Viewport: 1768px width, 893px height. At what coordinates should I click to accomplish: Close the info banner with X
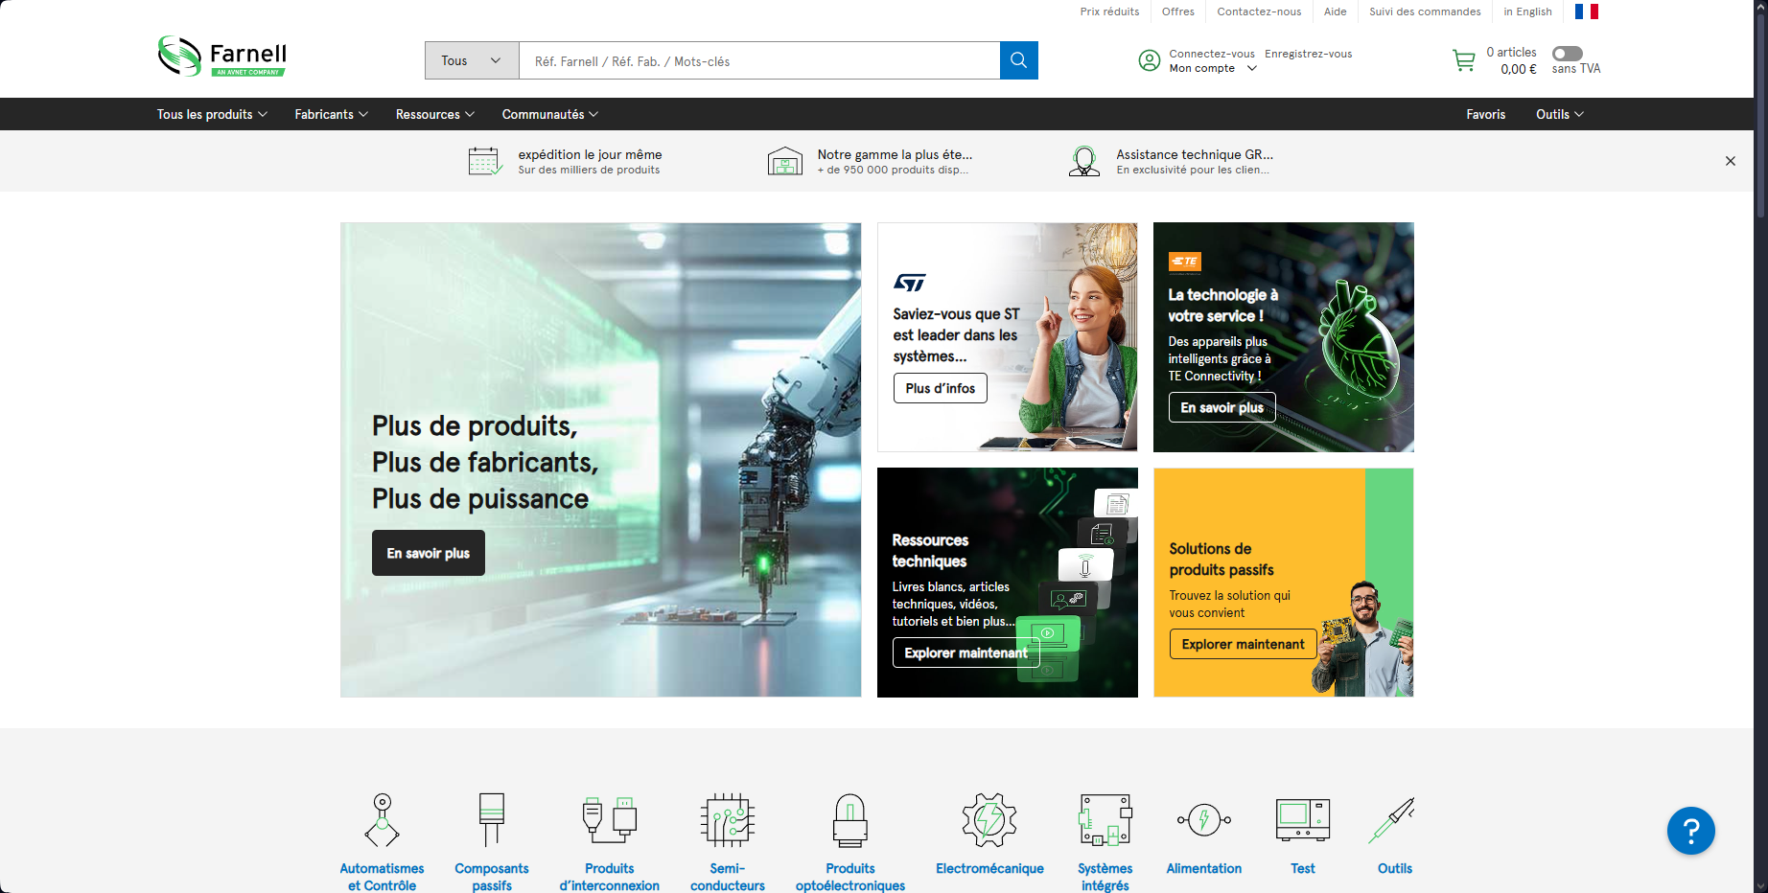tap(1731, 161)
